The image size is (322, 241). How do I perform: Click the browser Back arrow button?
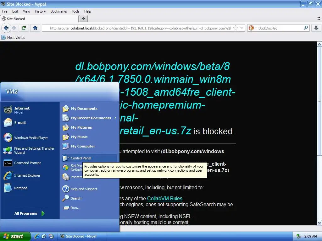[6, 28]
